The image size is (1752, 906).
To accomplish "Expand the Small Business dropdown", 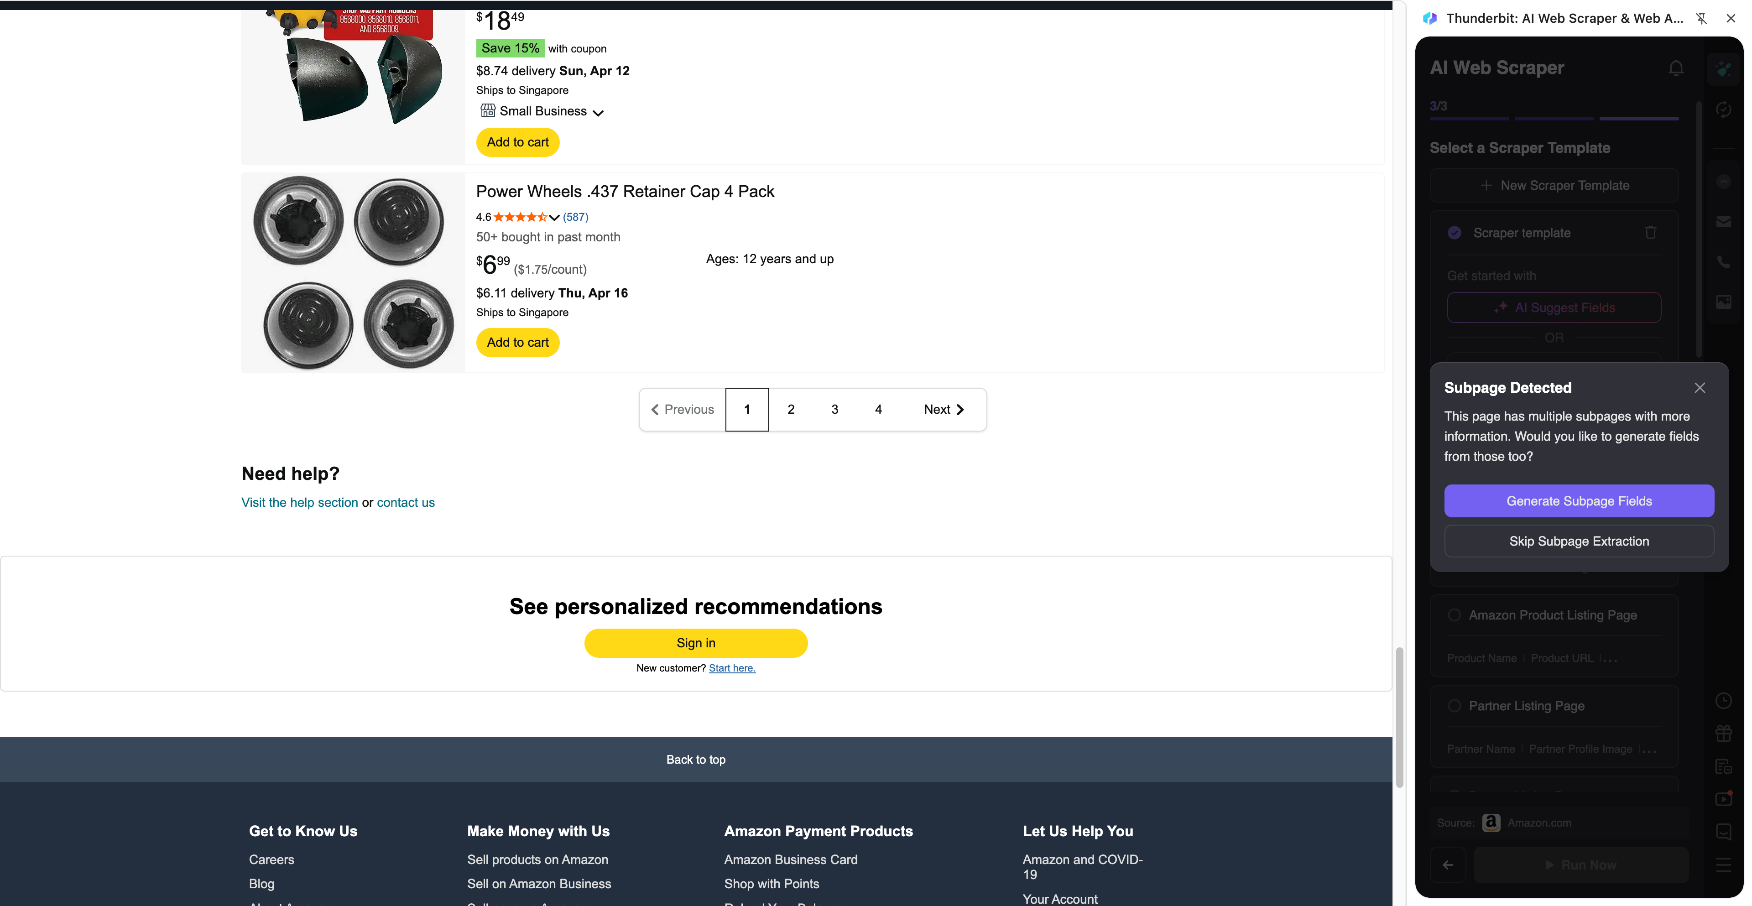I will click(x=598, y=113).
